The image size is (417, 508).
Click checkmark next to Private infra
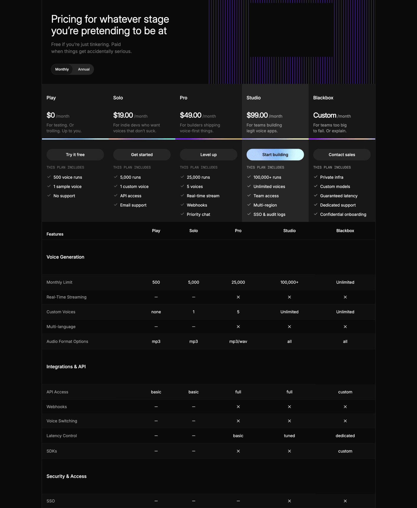tap(316, 177)
